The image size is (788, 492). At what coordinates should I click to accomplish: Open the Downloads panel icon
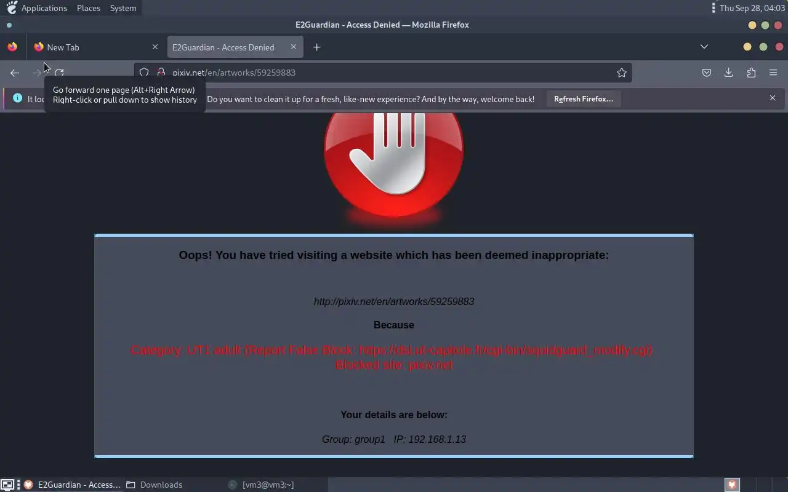coord(728,73)
